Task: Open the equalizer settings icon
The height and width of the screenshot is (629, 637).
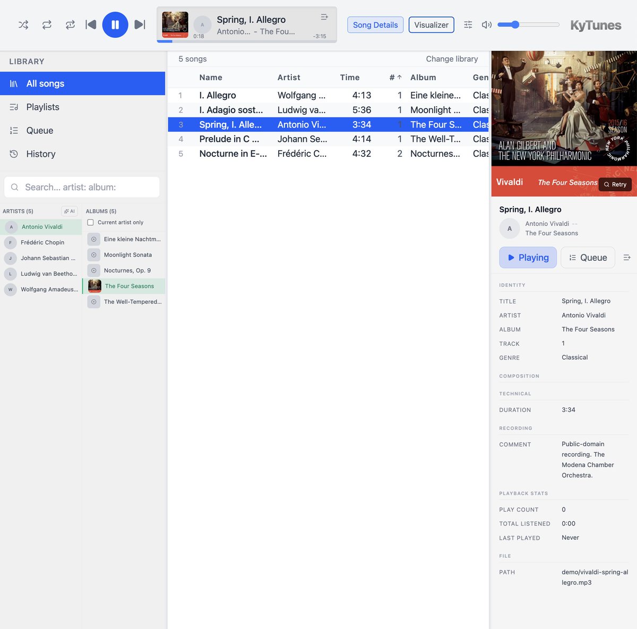Action: tap(468, 24)
